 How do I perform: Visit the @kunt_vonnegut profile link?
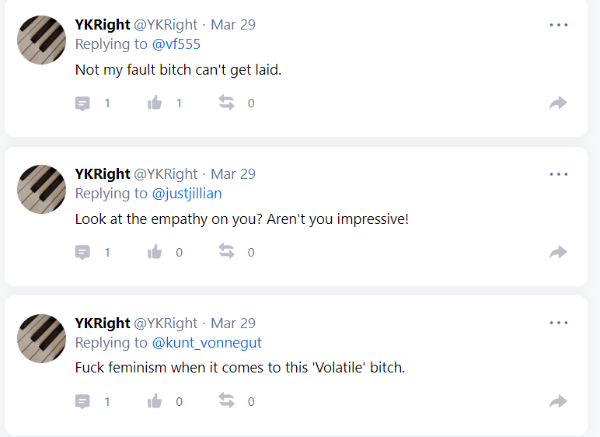point(207,342)
